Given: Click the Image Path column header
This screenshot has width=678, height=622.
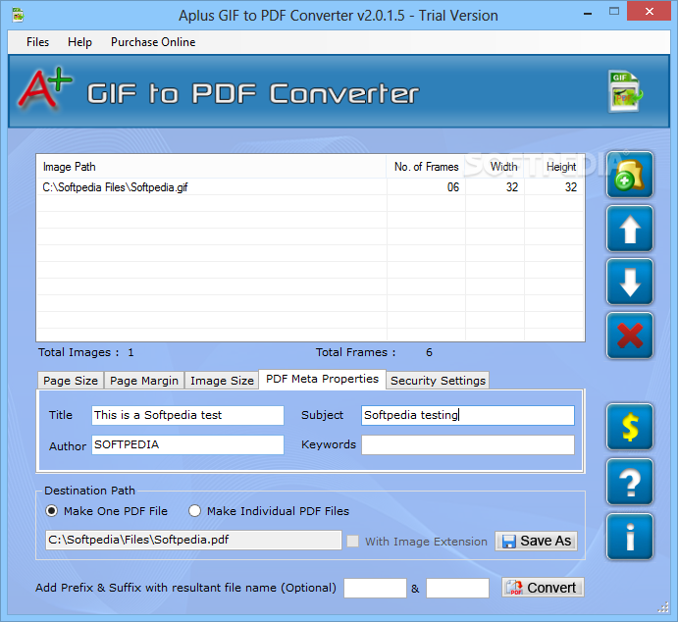Looking at the screenshot, I should tap(211, 167).
